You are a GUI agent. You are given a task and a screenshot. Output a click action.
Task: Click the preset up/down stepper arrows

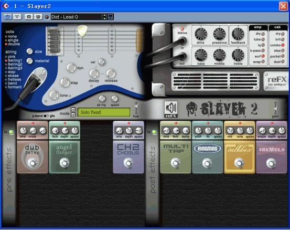click(x=104, y=17)
